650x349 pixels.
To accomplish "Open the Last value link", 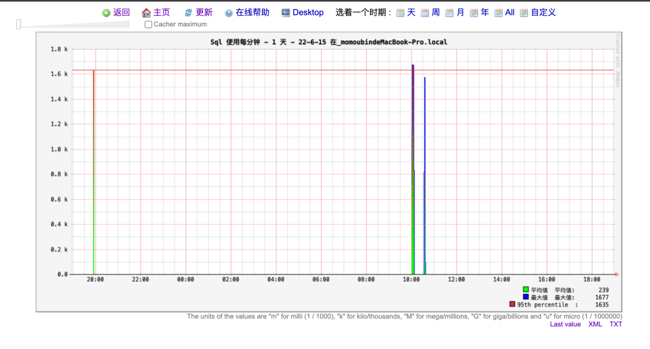I will 565,324.
